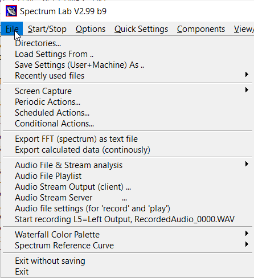The width and height of the screenshot is (254, 278).
Task: Expand Audio File & Stream analysis submenu
Action: coord(127,165)
